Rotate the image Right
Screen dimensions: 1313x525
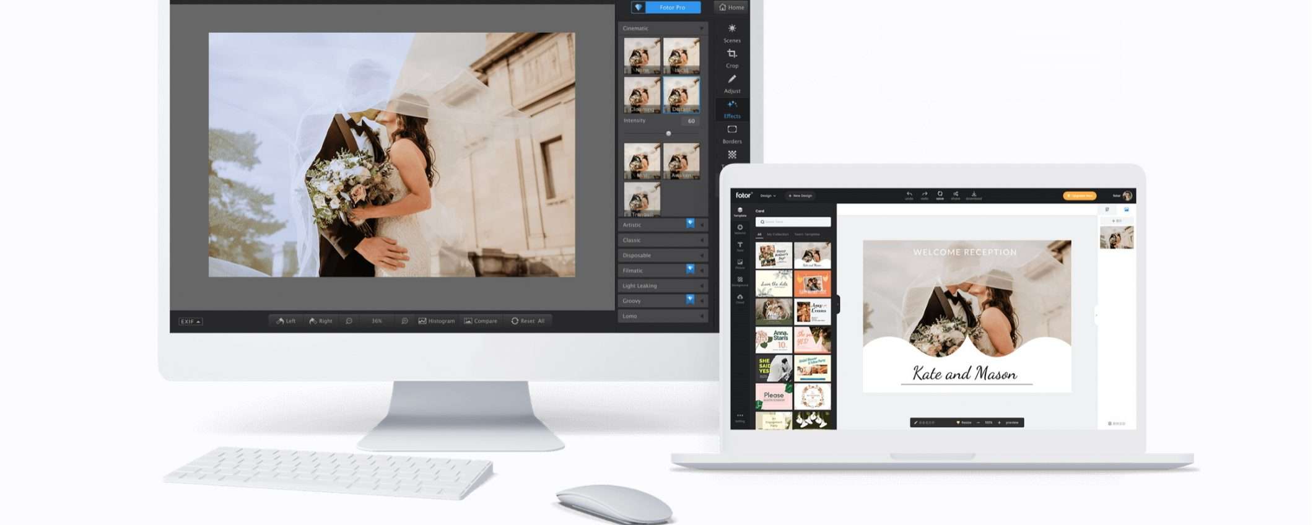[x=321, y=321]
